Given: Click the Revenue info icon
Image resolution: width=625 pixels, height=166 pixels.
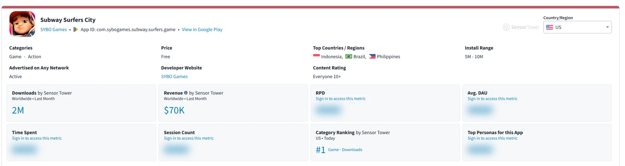Looking at the screenshot, I should [x=186, y=93].
